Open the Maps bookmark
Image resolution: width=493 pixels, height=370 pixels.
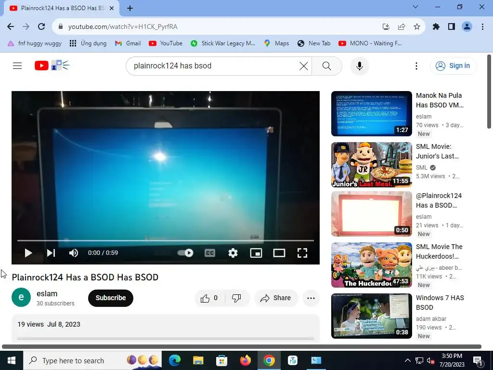click(x=276, y=43)
